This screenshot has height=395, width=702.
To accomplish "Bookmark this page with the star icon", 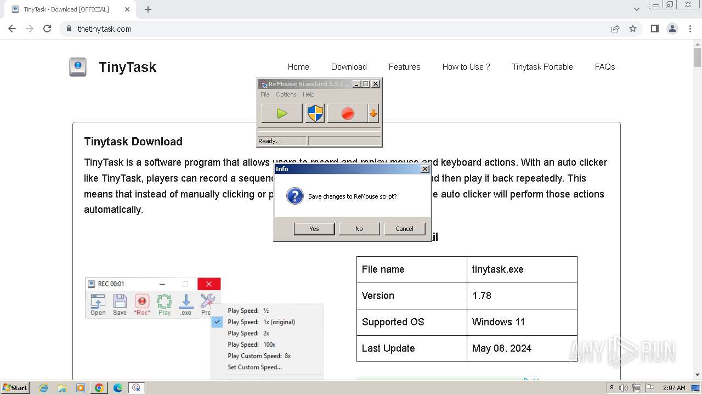I will 633,29.
